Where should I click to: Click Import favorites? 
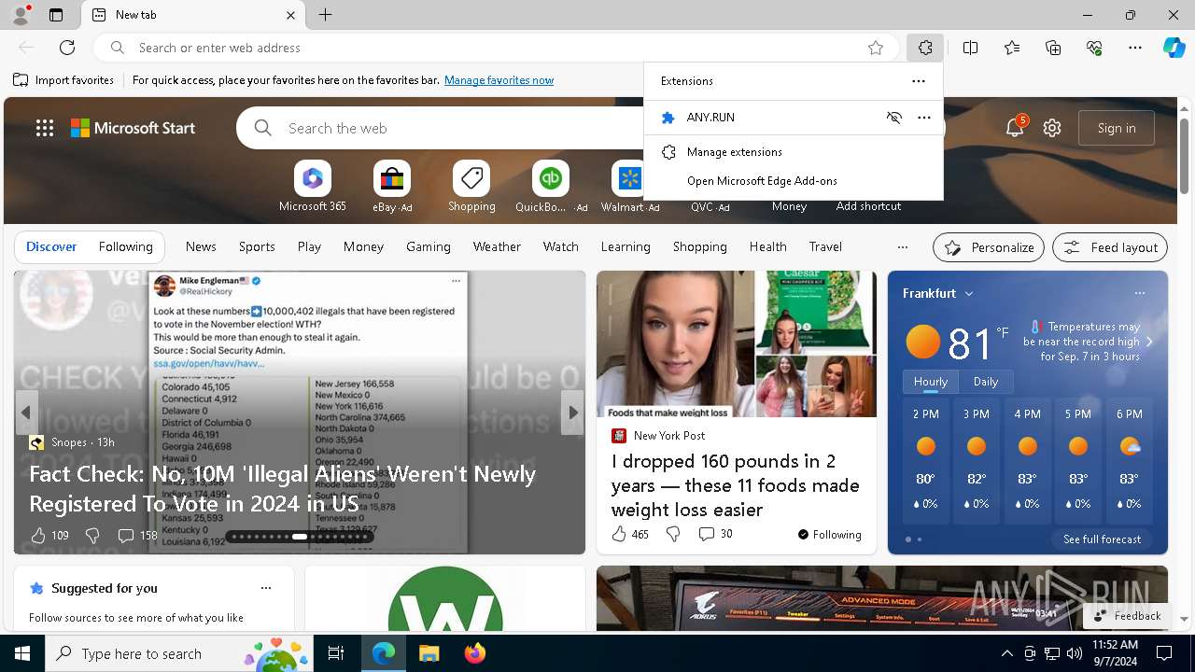pos(63,80)
